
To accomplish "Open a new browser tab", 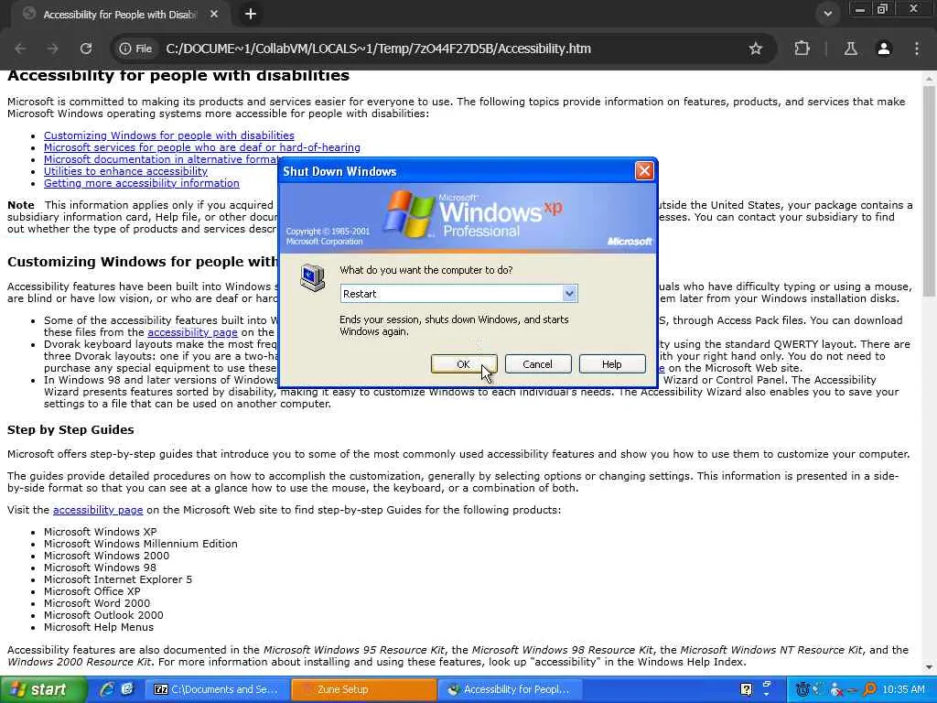I will (x=251, y=14).
